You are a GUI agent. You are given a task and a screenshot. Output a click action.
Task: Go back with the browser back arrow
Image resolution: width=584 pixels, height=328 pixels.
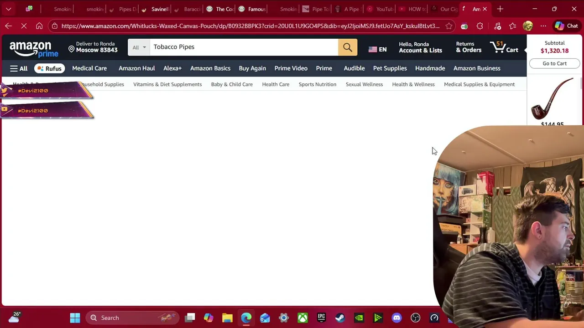(x=8, y=26)
